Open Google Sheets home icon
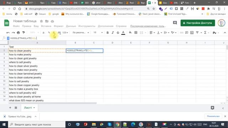228x128 pixels. 7,23
